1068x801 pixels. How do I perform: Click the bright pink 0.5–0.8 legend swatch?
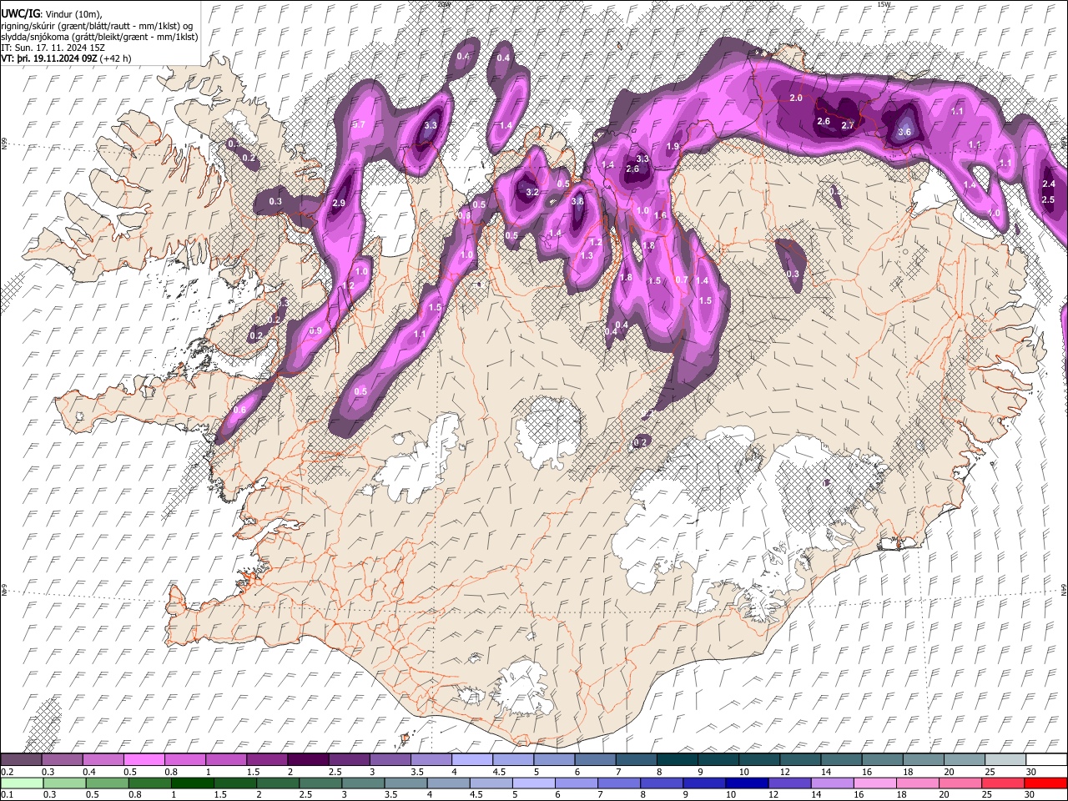[144, 760]
